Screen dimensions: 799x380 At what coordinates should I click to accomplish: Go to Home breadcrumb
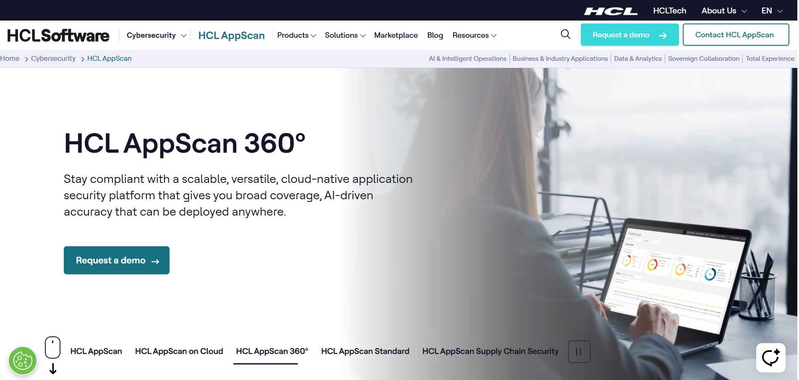(x=10, y=58)
